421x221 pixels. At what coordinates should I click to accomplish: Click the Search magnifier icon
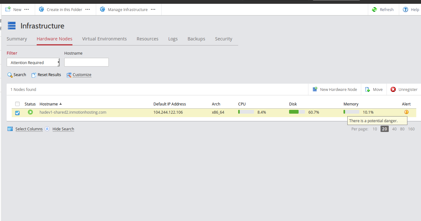(x=10, y=75)
